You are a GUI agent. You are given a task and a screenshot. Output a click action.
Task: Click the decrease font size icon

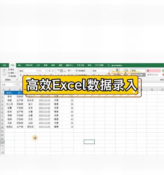click(53, 71)
